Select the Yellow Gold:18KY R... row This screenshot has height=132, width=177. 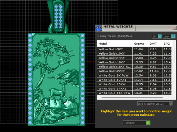[134, 67]
